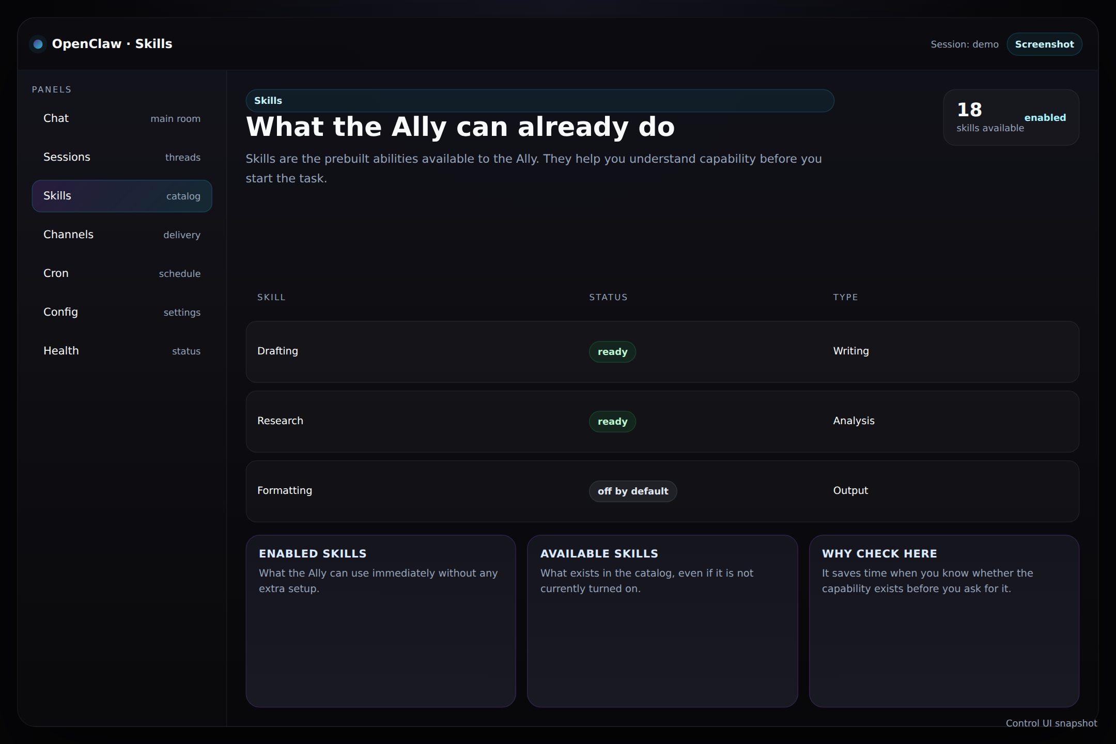Open the Chat panel
This screenshot has width=1116, height=744.
[122, 118]
